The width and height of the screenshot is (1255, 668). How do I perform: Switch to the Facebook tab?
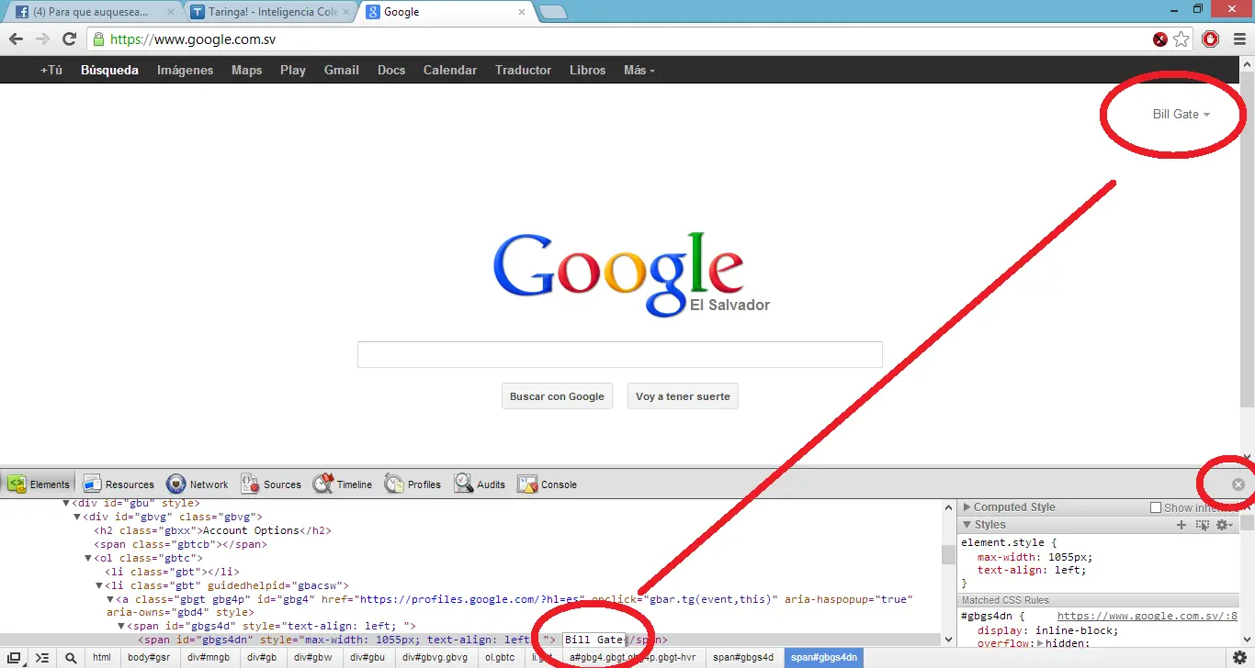(92, 12)
